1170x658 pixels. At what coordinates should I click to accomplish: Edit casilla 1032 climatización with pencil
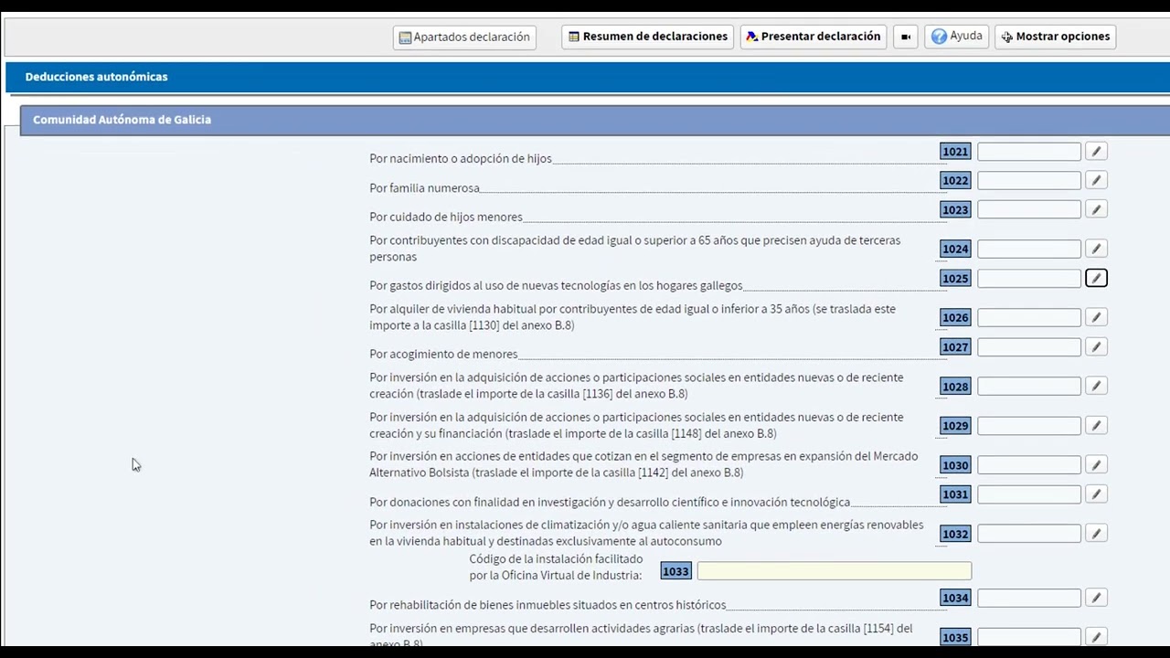pos(1096,534)
